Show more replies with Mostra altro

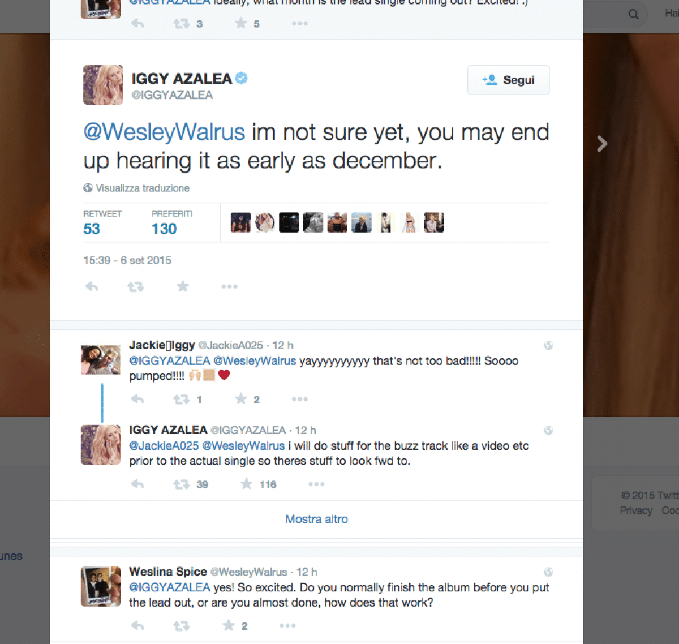tap(316, 519)
